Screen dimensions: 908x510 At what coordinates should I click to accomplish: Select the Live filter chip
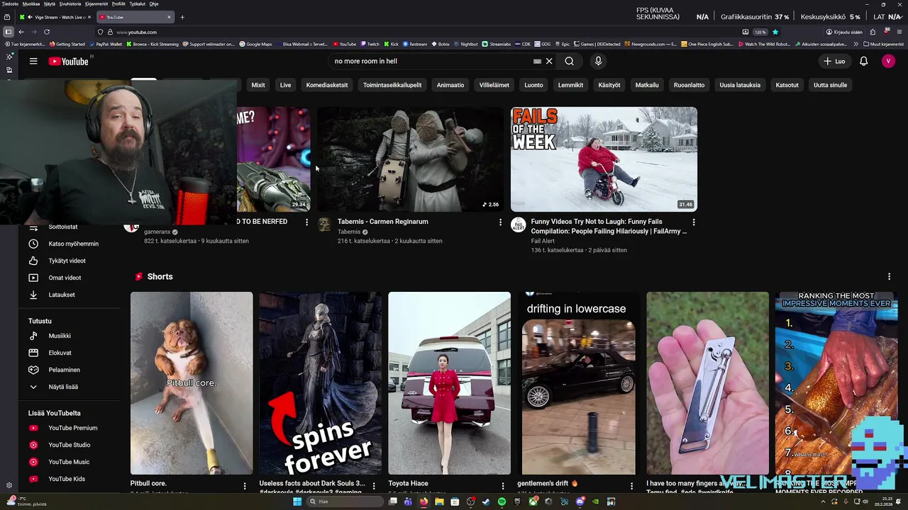click(x=285, y=85)
